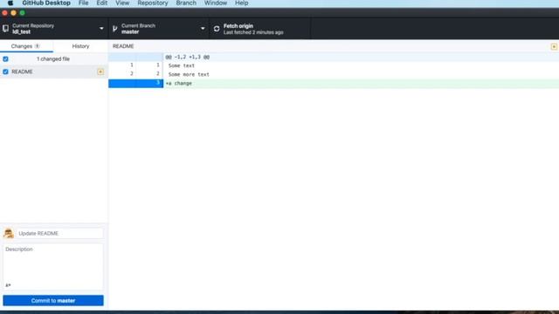The height and width of the screenshot is (314, 559).
Task: Toggle selection of added line 3 gutter
Action: point(135,84)
